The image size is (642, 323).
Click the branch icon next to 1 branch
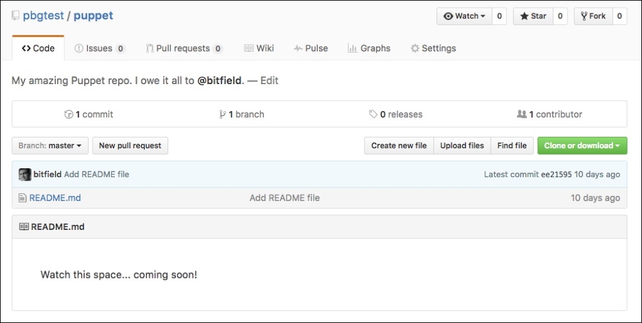[222, 114]
